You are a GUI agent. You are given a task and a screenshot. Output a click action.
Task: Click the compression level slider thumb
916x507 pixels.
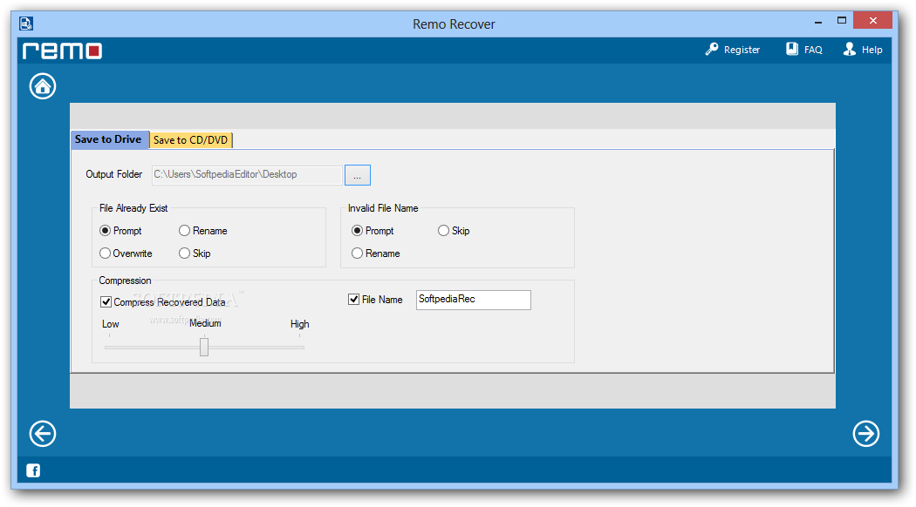point(204,347)
